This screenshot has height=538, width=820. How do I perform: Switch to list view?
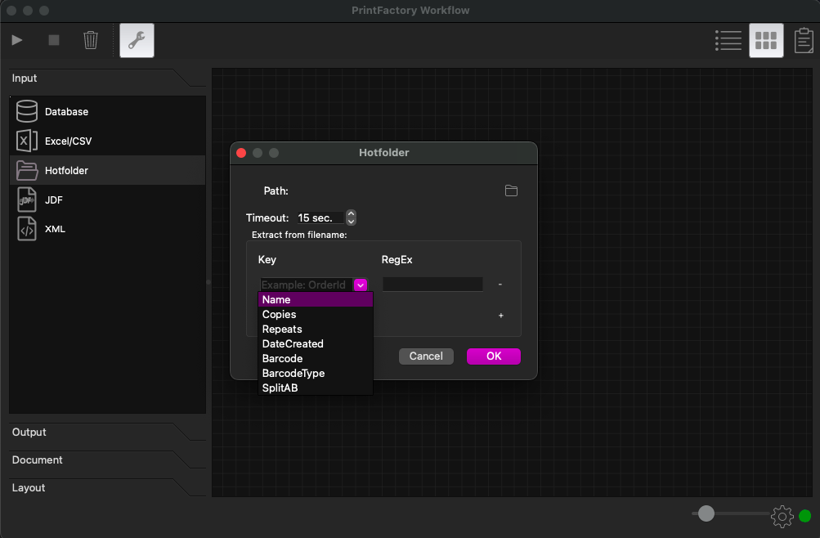(728, 40)
